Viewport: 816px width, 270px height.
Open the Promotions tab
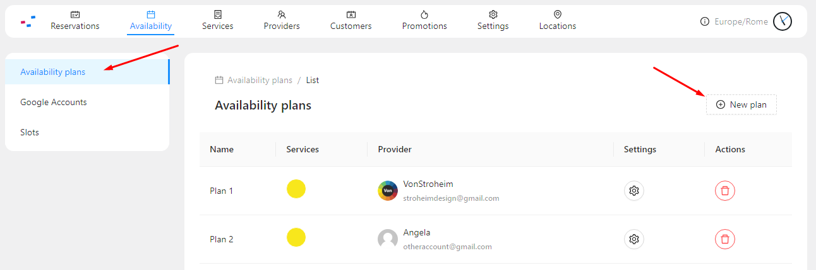pyautogui.click(x=424, y=21)
